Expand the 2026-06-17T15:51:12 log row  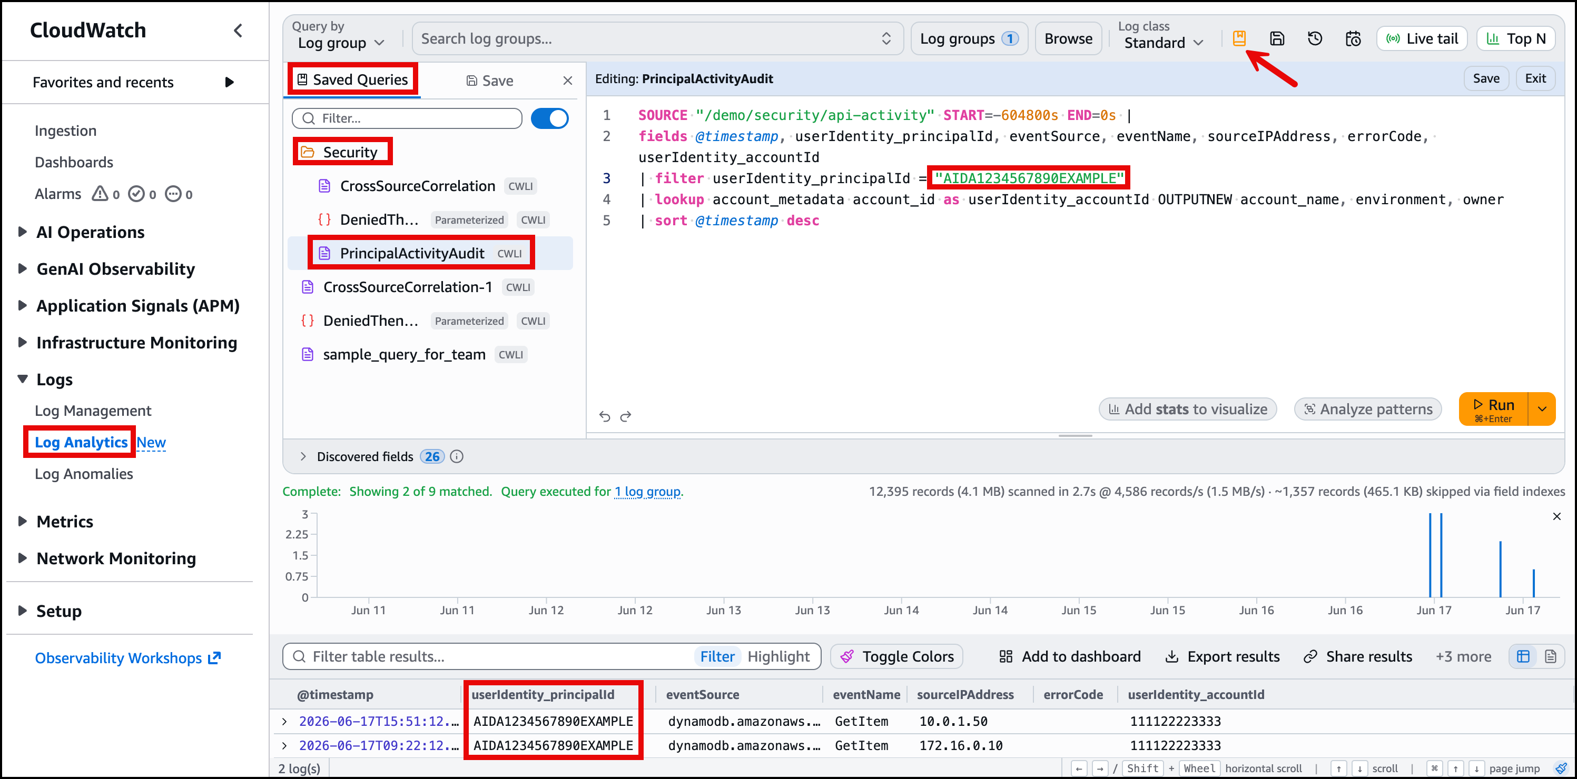[284, 722]
